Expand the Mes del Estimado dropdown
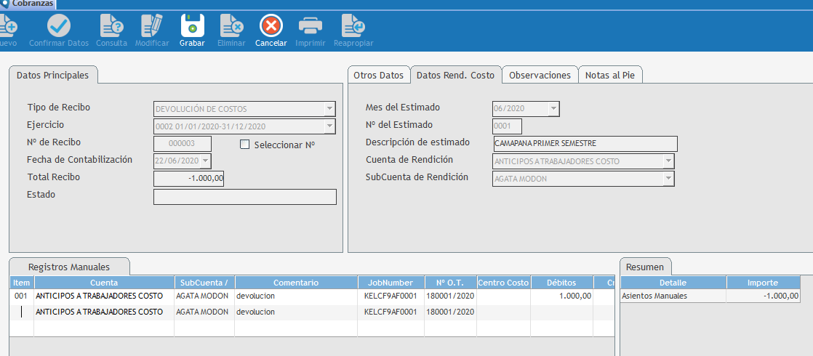 553,109
